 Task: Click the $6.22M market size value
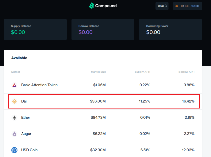tap(99, 134)
